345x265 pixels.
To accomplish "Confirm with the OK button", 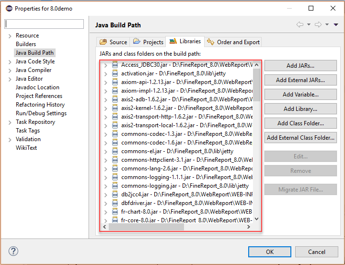I will (x=270, y=252).
